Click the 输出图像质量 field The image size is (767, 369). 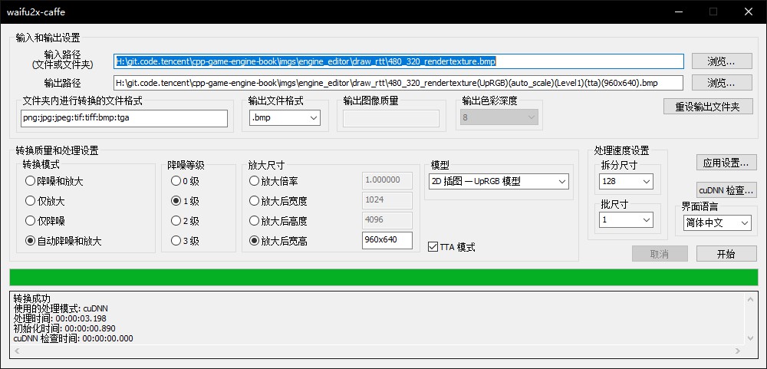391,118
